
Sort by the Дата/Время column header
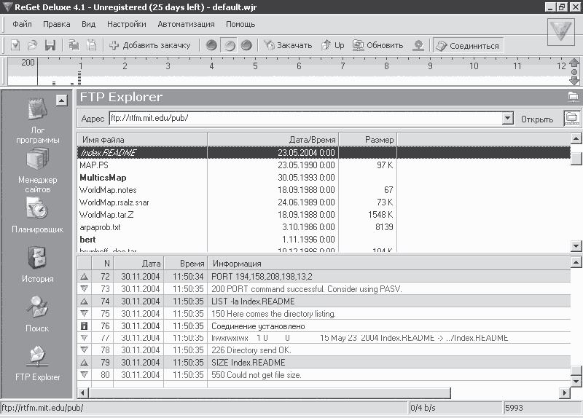pos(273,139)
